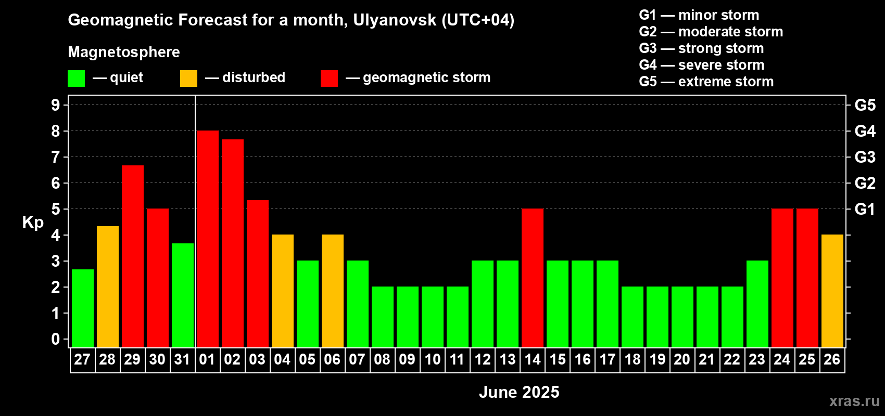Click the red bar for June 25
The image size is (885, 416).
tap(807, 278)
